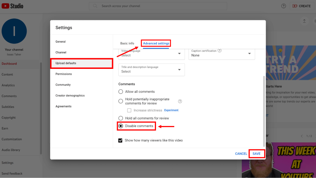Click the CANCEL button
Screen dimensions: 316x178
point(241,154)
